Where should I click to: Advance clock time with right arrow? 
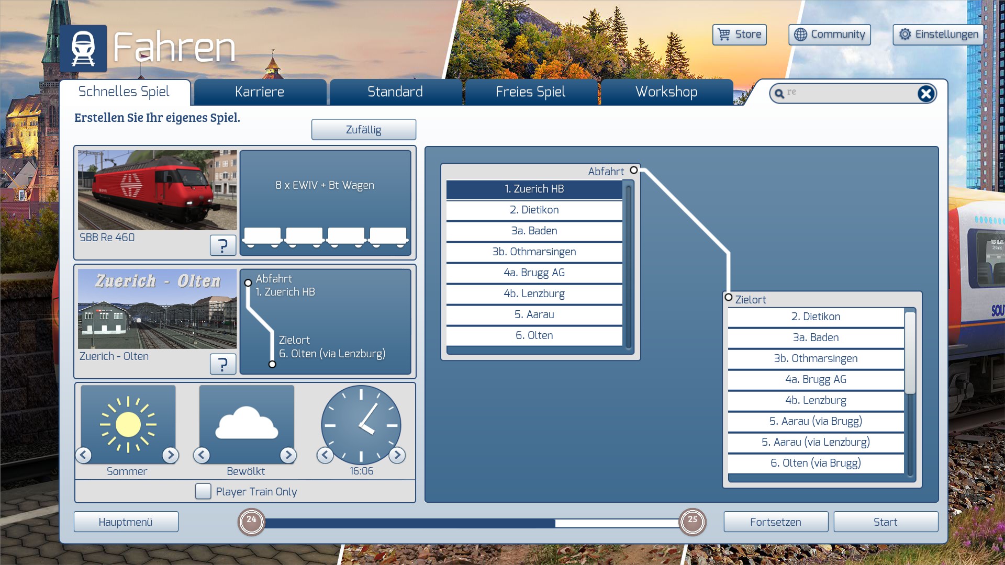pos(397,455)
